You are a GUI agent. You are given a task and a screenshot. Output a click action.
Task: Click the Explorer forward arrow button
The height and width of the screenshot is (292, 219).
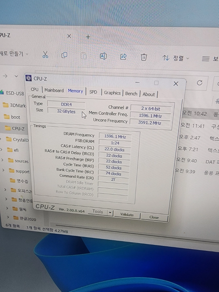[x=5, y=76]
